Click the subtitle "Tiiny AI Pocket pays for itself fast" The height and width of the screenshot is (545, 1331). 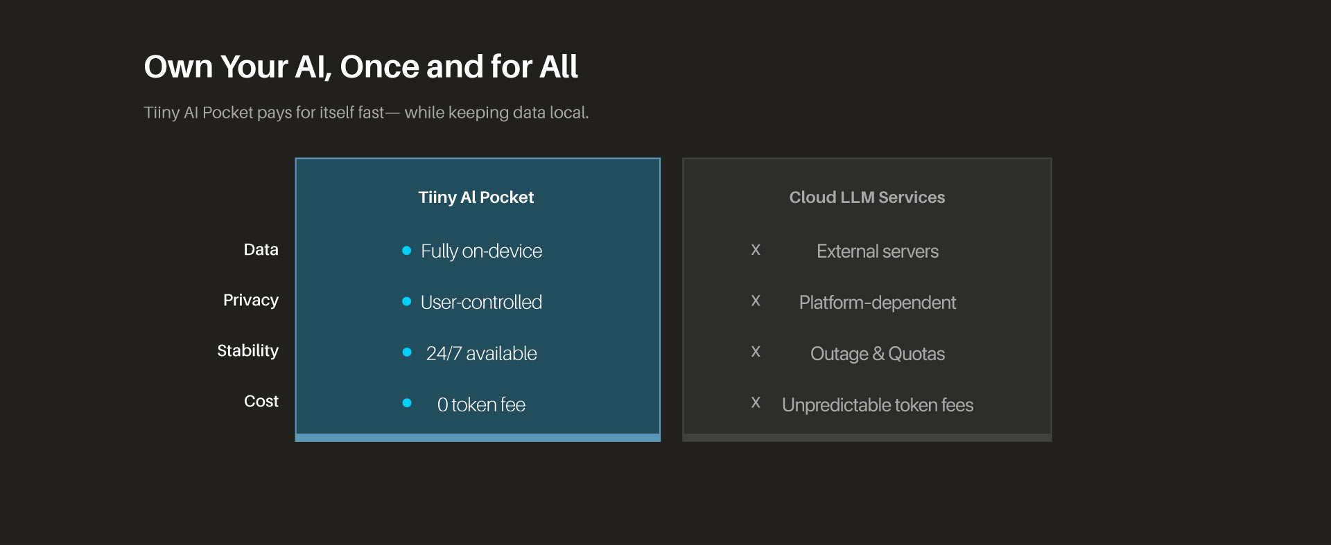pos(263,113)
